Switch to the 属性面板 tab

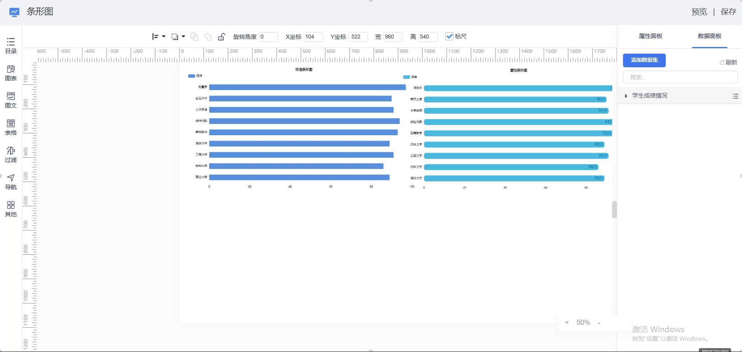click(650, 36)
